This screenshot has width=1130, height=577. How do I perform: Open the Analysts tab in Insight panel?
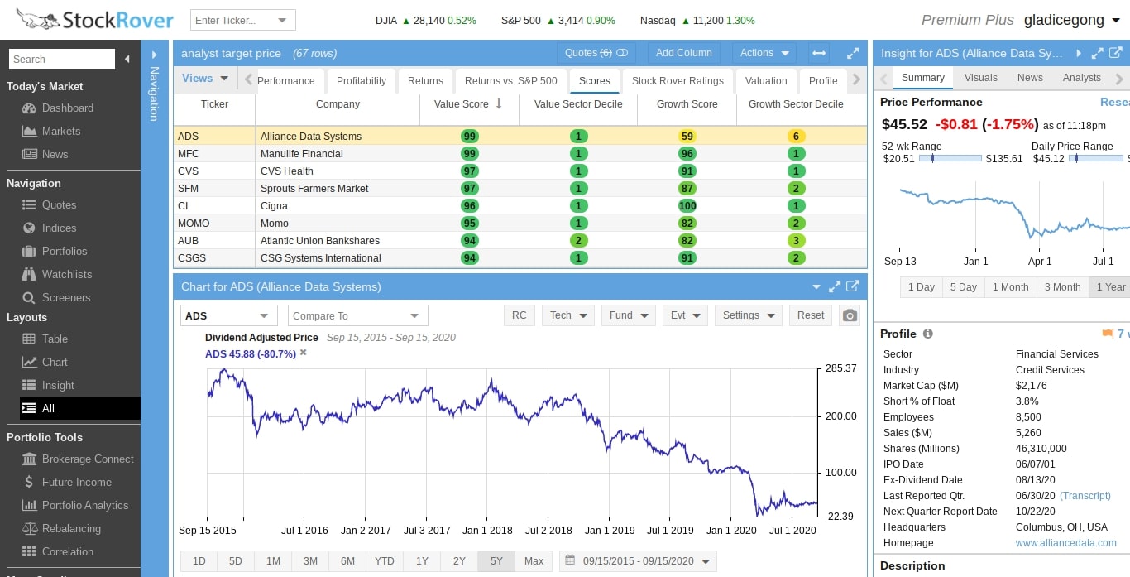1081,78
